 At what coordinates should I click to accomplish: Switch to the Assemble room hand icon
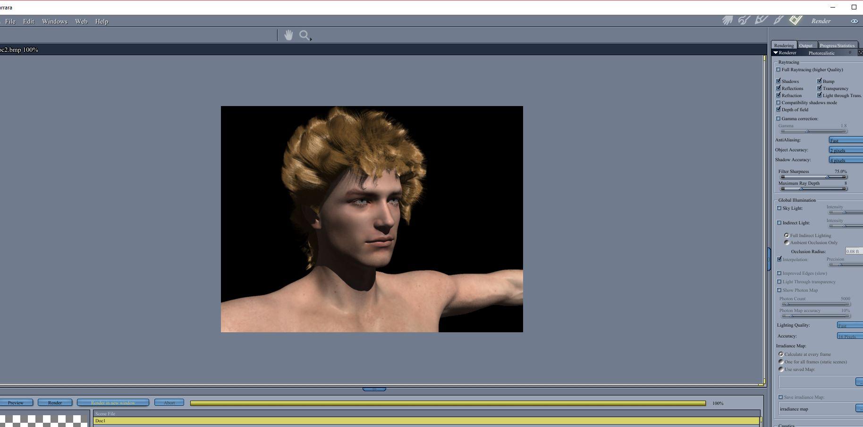(727, 20)
